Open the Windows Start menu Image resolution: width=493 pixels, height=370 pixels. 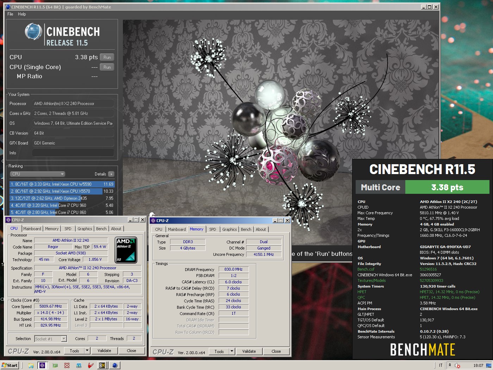[10, 365]
